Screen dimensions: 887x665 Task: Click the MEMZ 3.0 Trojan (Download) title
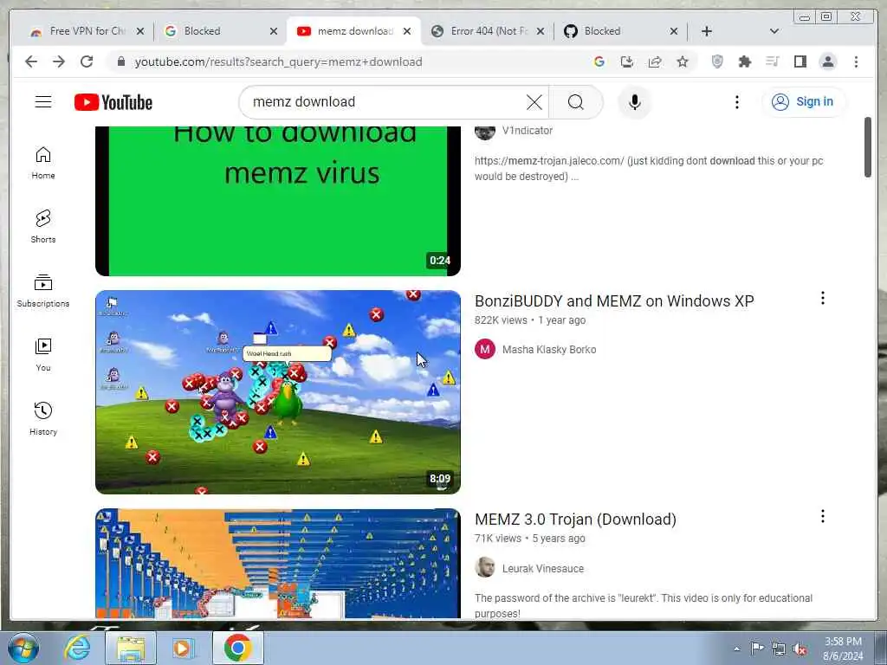tap(575, 520)
